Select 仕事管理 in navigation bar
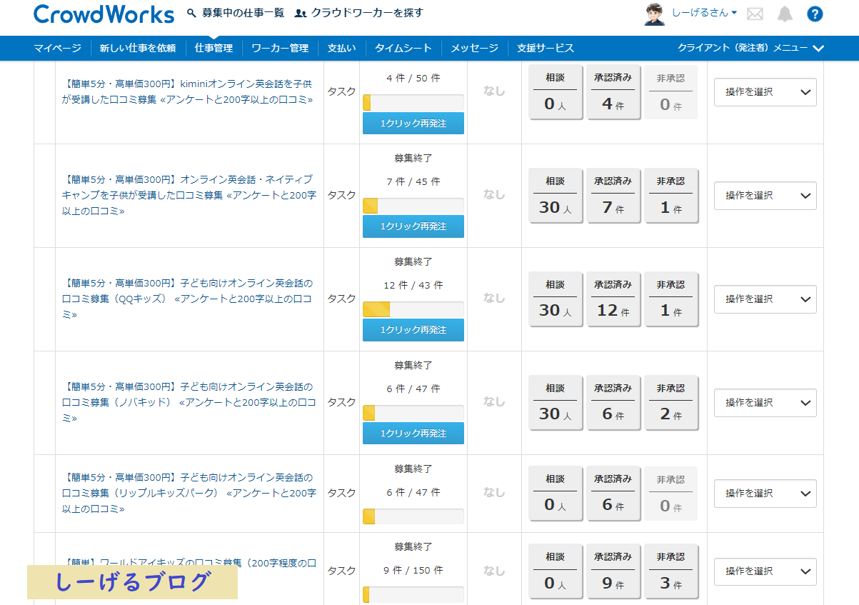 [214, 48]
